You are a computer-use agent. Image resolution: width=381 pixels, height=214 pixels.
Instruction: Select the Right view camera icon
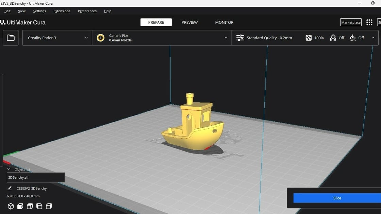pyautogui.click(x=49, y=206)
